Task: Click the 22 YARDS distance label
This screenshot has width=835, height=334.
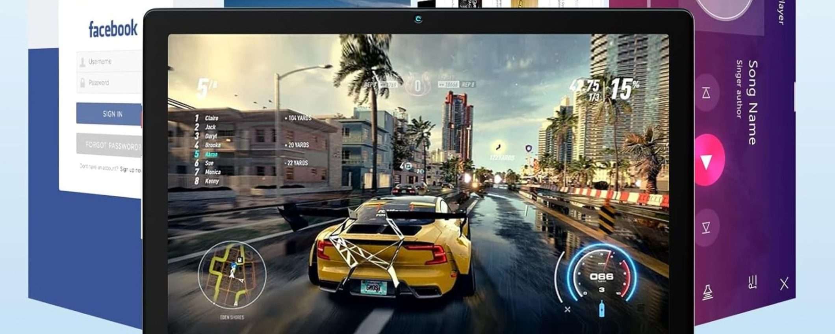Action: (x=297, y=163)
